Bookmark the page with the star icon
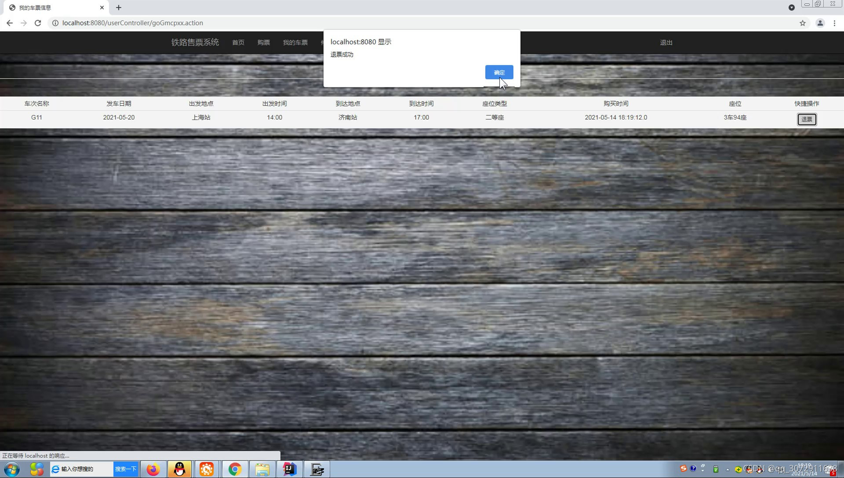 coord(803,23)
